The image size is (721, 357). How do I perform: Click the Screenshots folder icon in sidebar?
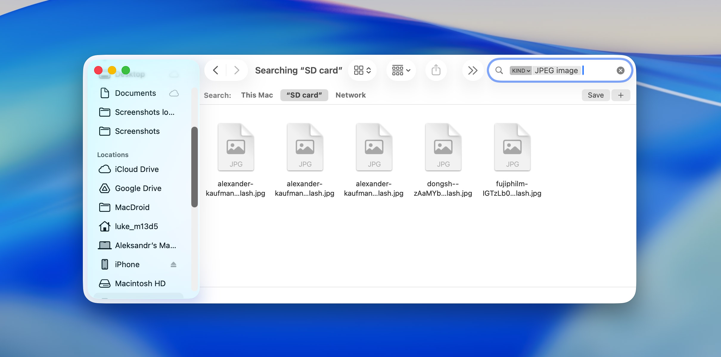point(105,131)
